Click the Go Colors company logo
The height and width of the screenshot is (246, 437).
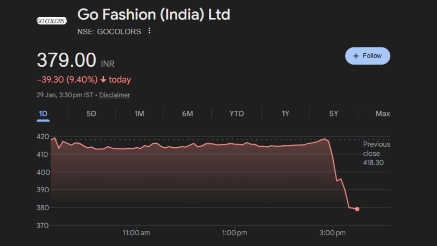[52, 20]
